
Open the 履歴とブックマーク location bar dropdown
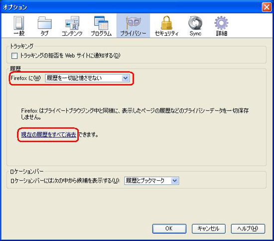click(x=151, y=181)
